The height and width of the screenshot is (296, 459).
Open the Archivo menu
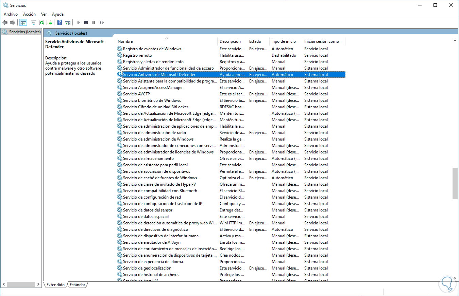tap(11, 14)
